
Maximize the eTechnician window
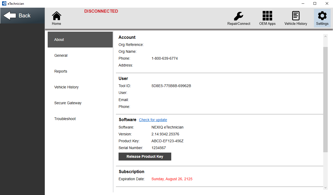click(x=315, y=4)
